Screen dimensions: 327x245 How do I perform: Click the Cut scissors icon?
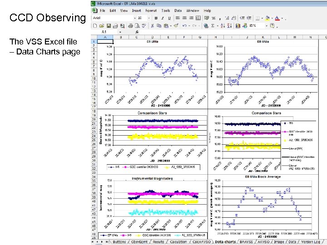point(153,25)
